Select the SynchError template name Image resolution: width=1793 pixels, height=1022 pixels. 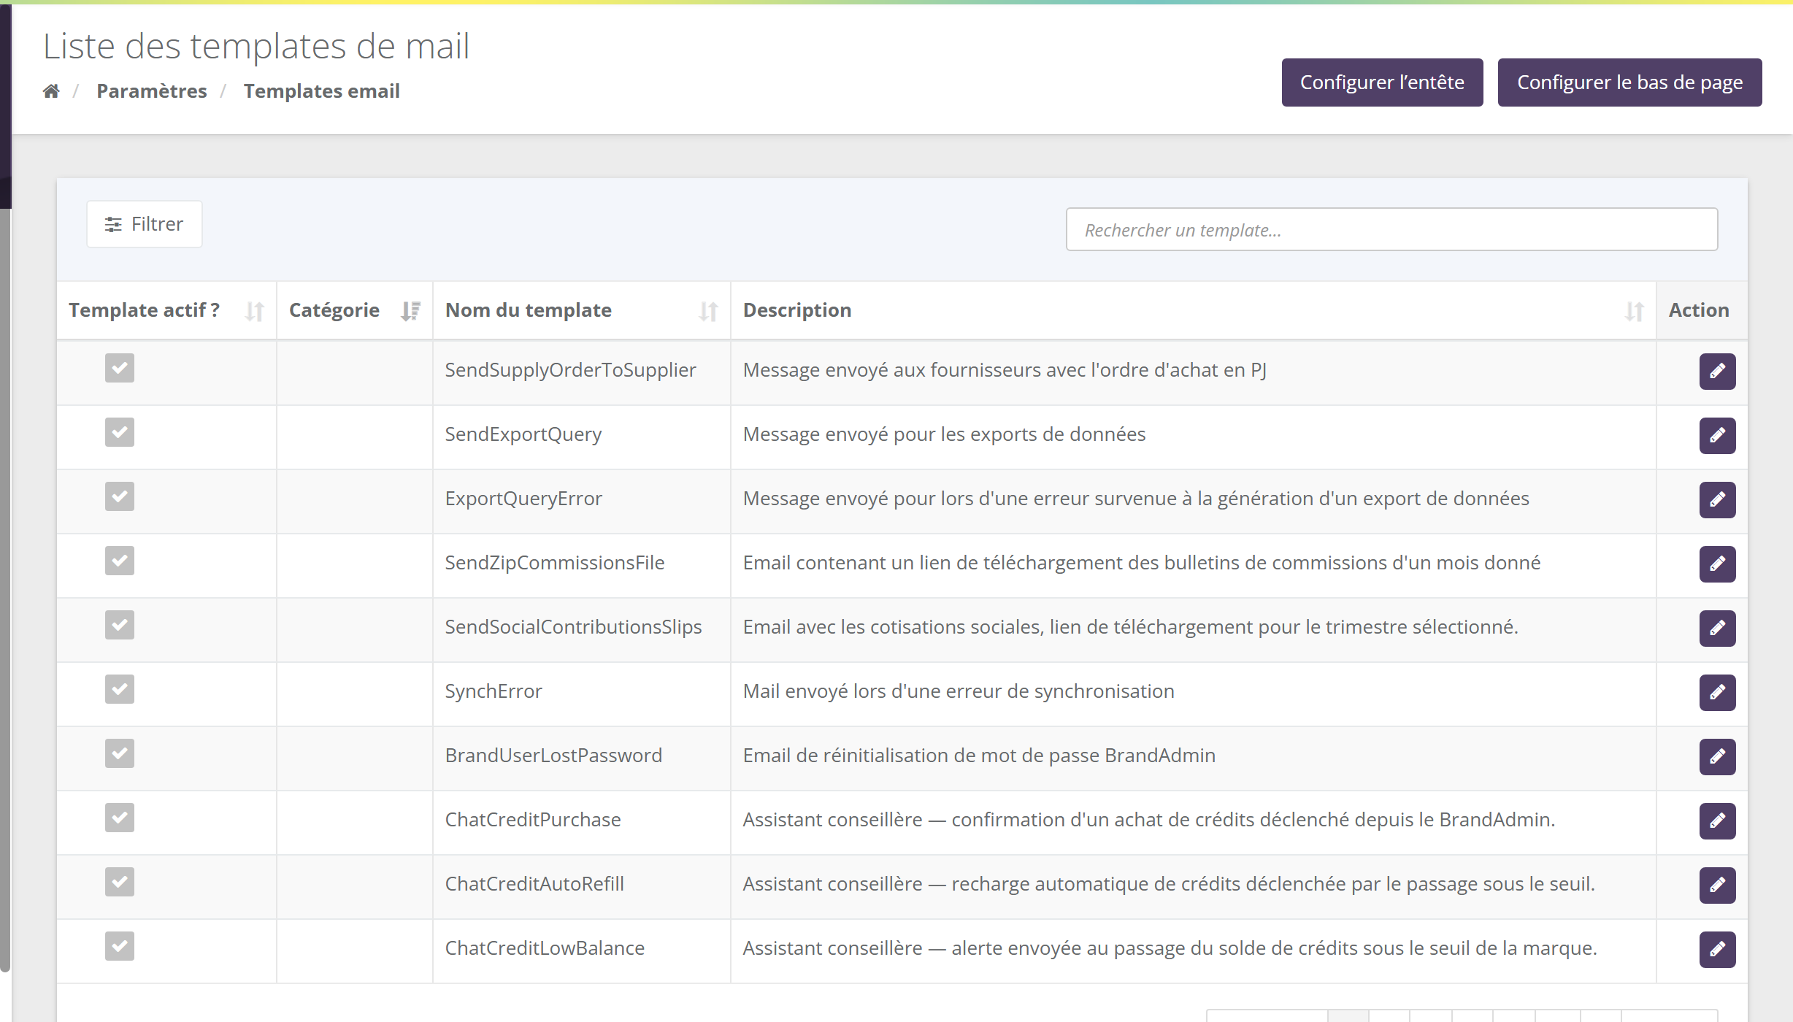(494, 691)
